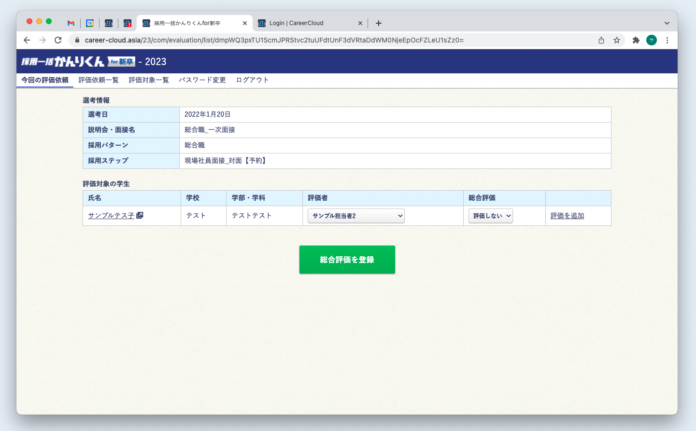Open the Chrome three-dot menu
696x431 pixels.
pos(667,40)
